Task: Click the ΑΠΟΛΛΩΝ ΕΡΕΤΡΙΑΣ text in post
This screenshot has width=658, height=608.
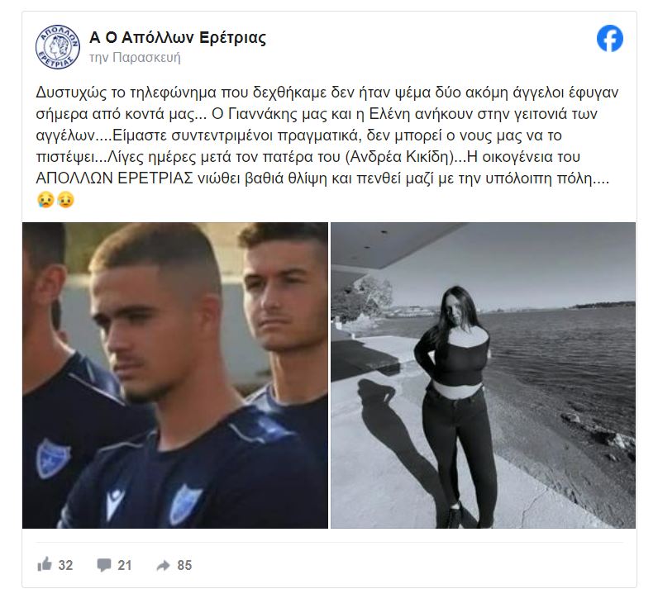Action: (x=114, y=178)
